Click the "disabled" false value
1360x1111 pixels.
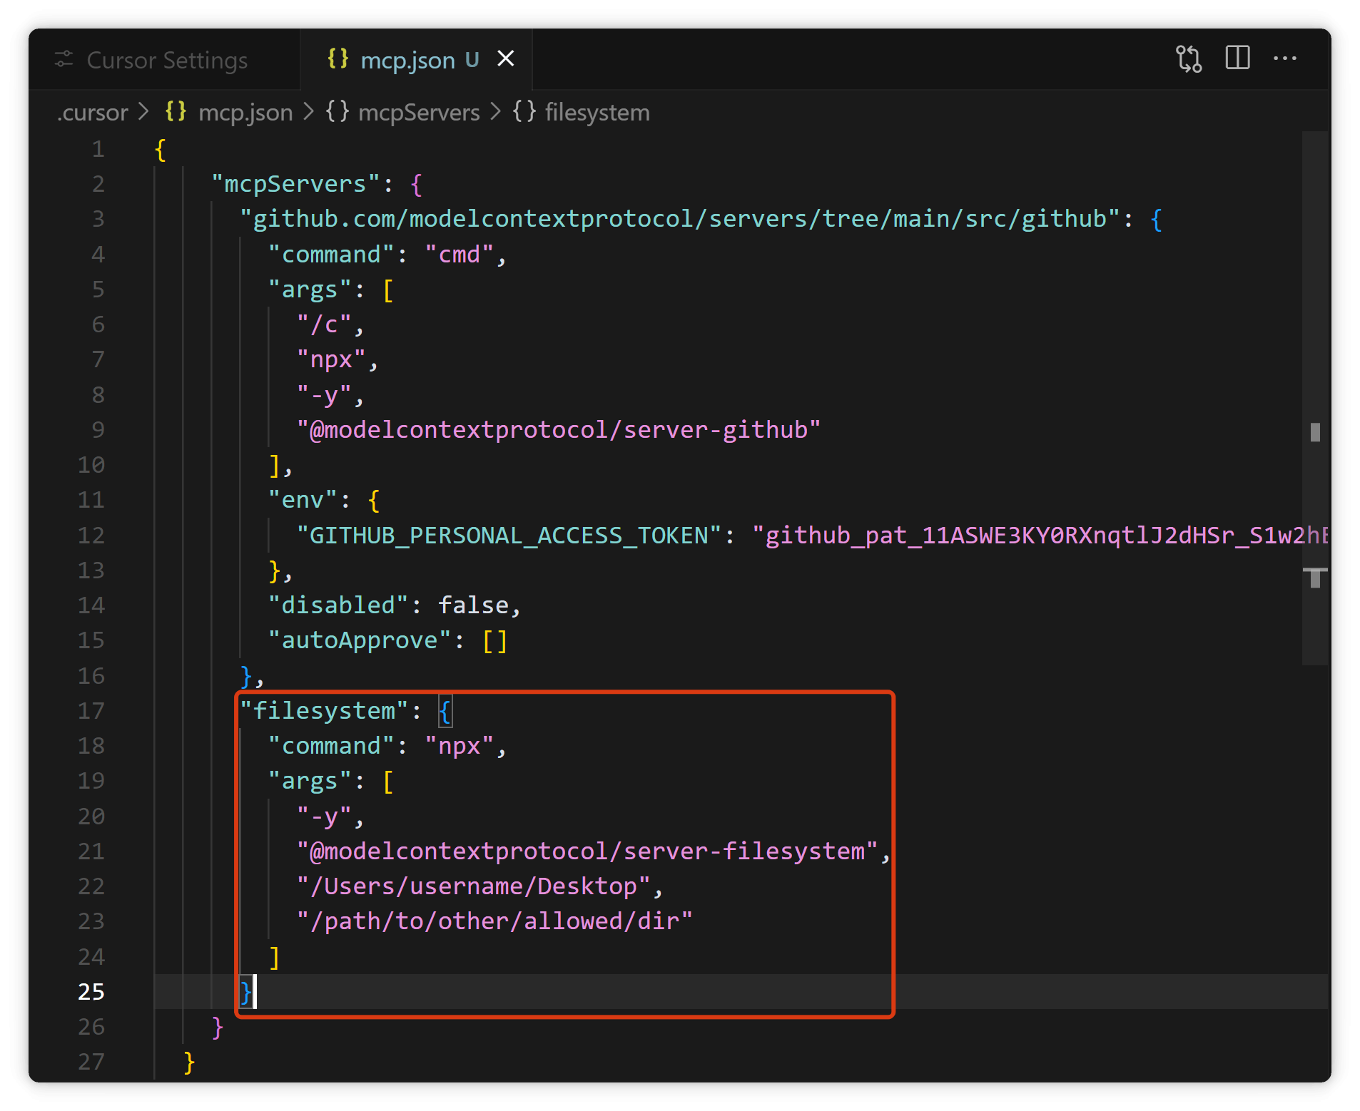tap(473, 605)
